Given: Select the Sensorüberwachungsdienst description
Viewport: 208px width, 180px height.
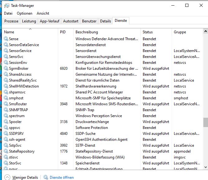Looking at the screenshot, I should tap(98, 57).
